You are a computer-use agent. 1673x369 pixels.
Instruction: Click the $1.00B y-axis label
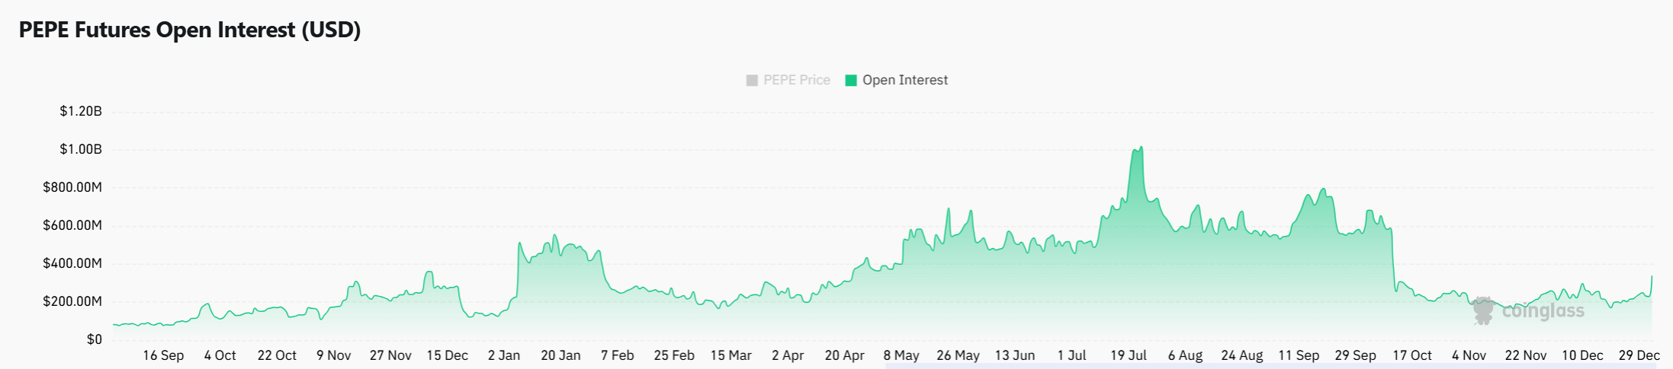81,149
